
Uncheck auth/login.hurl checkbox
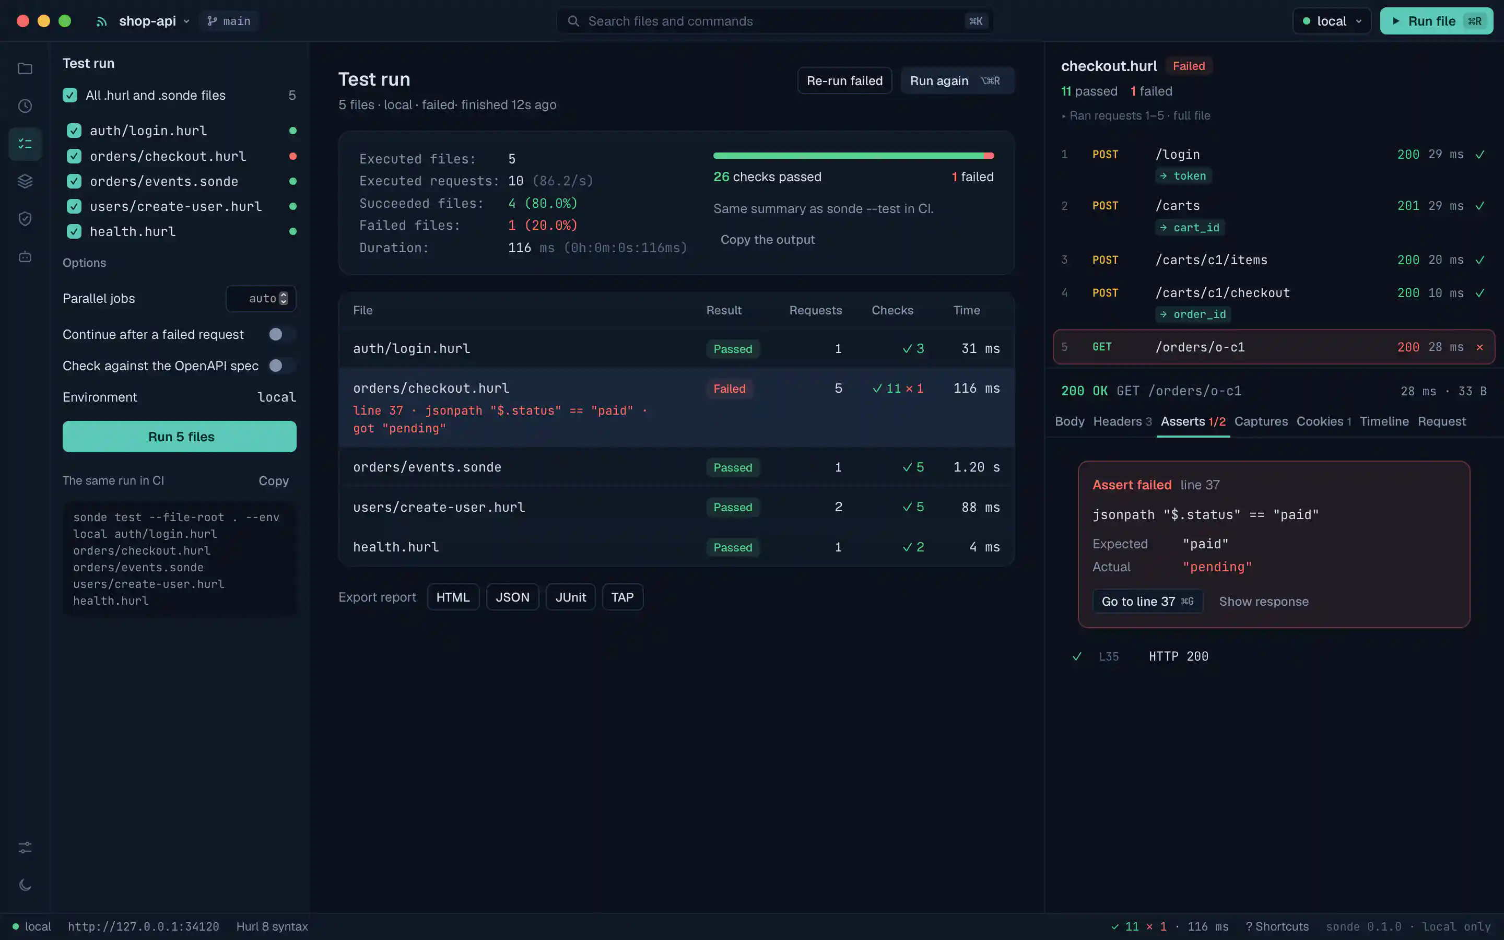[x=74, y=131]
